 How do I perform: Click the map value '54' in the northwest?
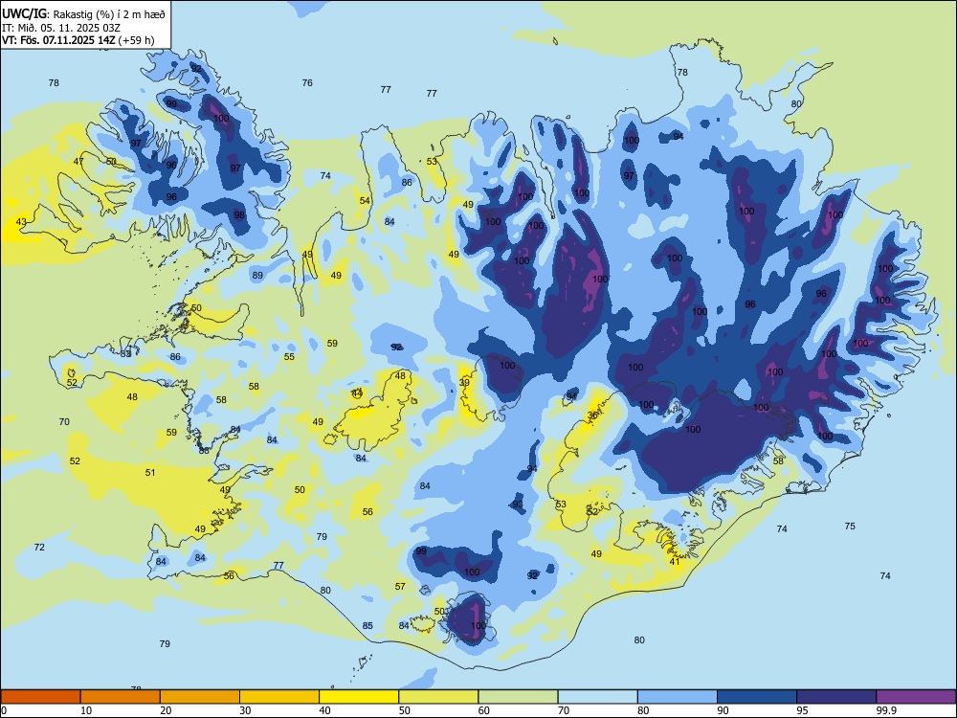(365, 201)
